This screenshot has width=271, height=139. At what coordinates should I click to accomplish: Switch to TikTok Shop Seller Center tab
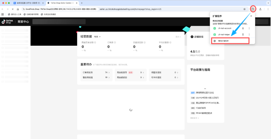coord(62,3)
